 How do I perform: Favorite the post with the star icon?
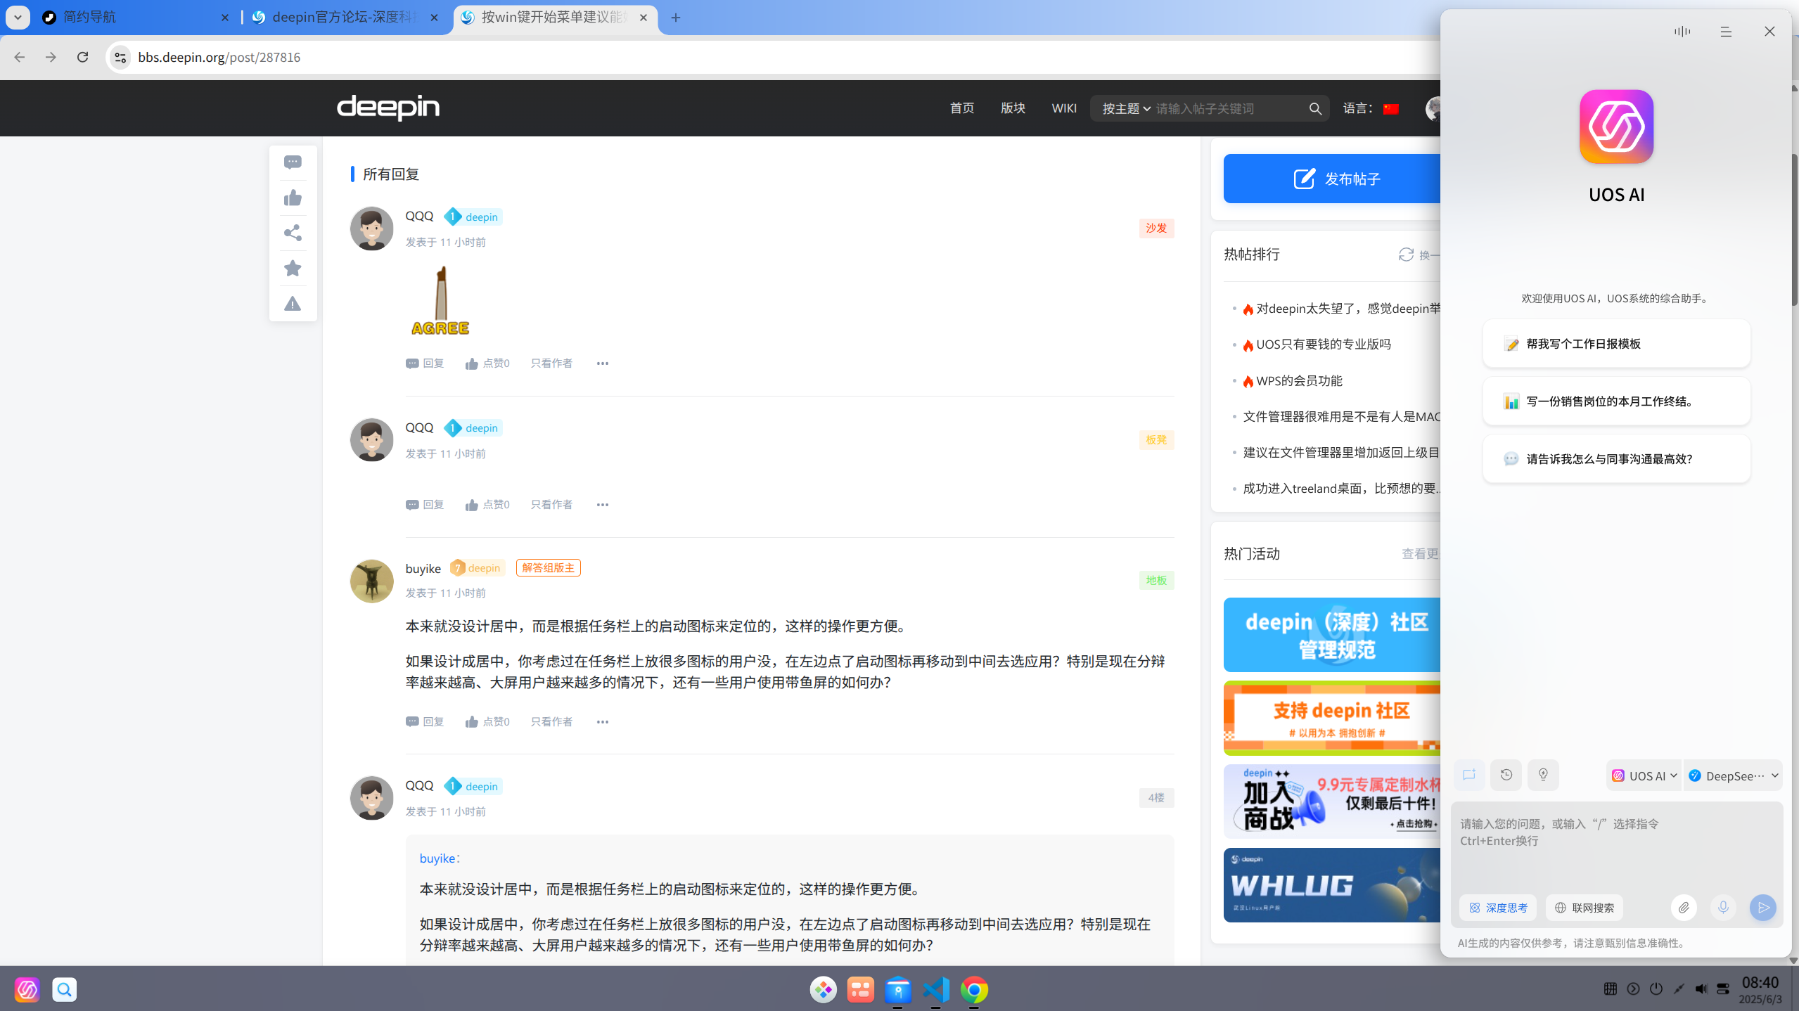[293, 268]
